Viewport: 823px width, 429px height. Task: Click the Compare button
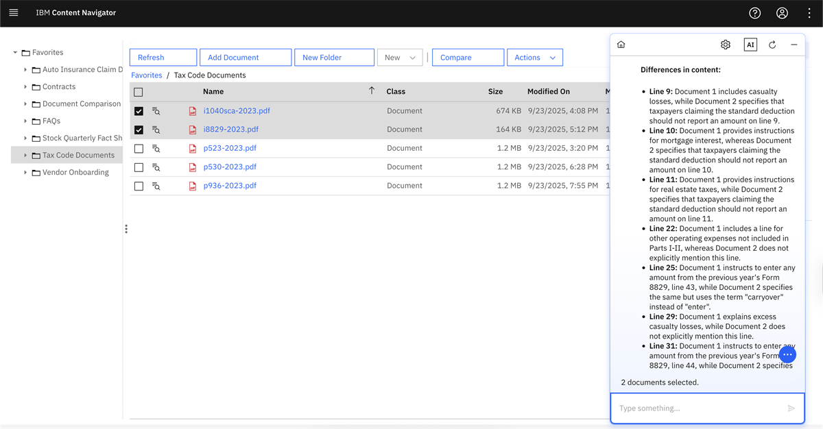[468, 58]
